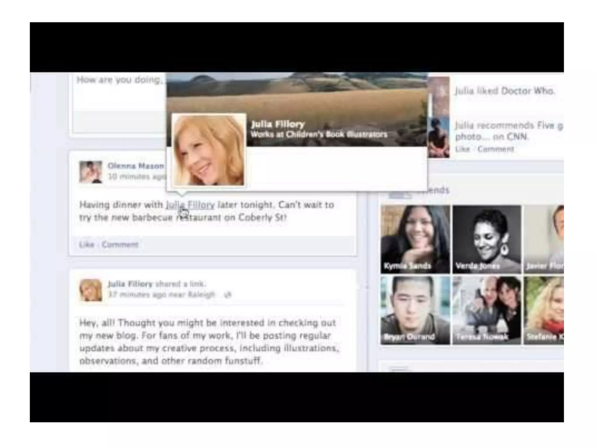The height and width of the screenshot is (447, 597).
Task: Open friend Stefanie photo tile
Action: [x=544, y=310]
